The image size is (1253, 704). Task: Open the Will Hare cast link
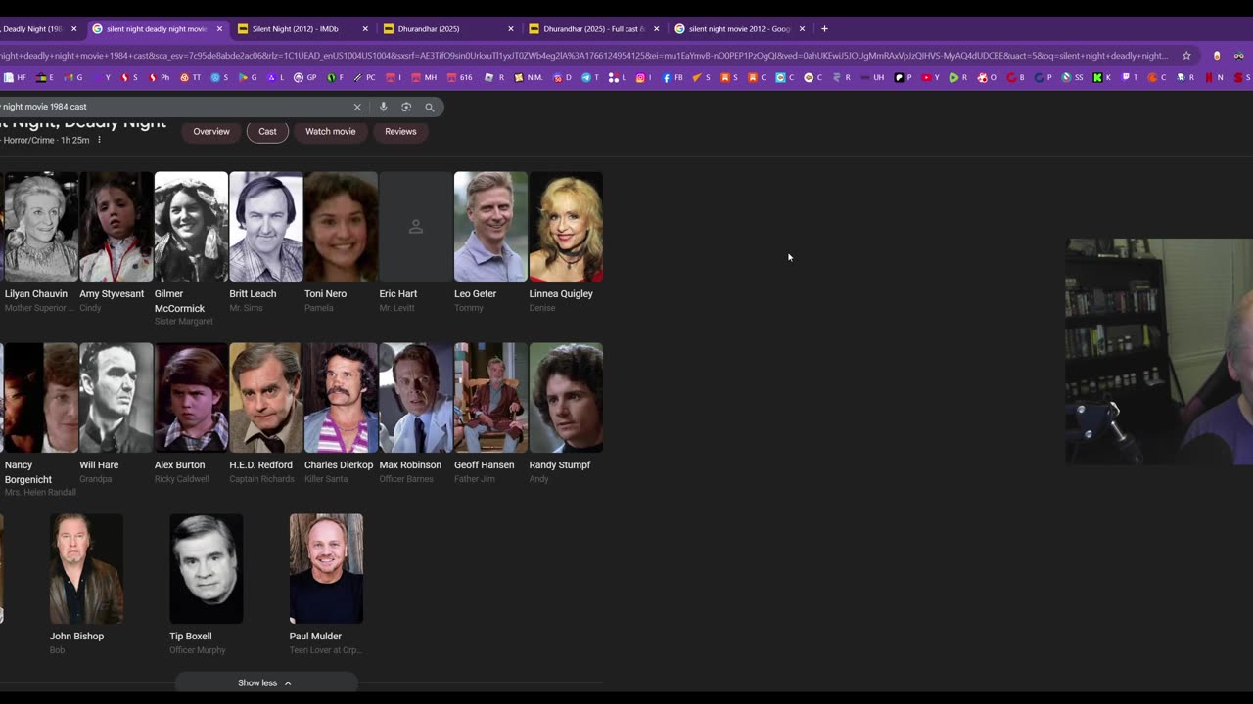tap(99, 465)
